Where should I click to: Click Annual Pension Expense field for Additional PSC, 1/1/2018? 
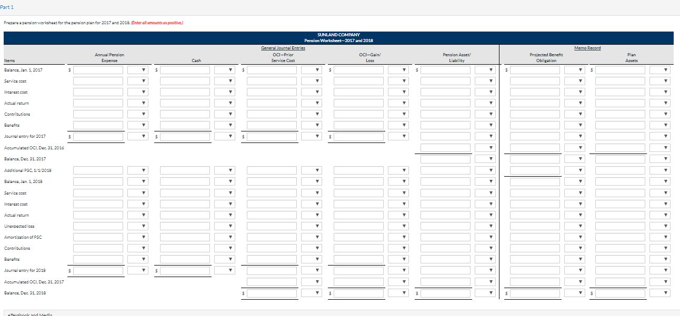98,170
